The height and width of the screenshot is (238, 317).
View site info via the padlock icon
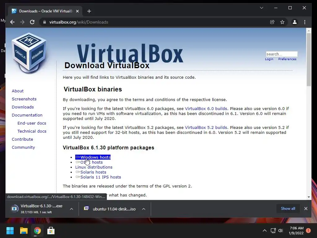pos(45,22)
